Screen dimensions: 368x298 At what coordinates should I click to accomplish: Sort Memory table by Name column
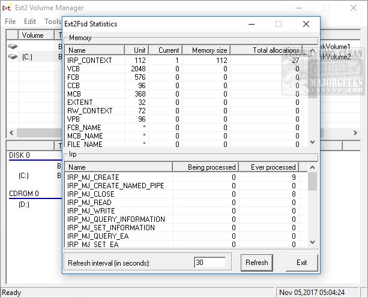point(95,50)
